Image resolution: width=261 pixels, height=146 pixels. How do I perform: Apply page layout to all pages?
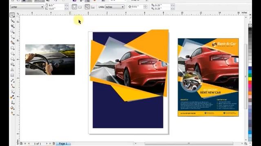[x=87, y=7]
